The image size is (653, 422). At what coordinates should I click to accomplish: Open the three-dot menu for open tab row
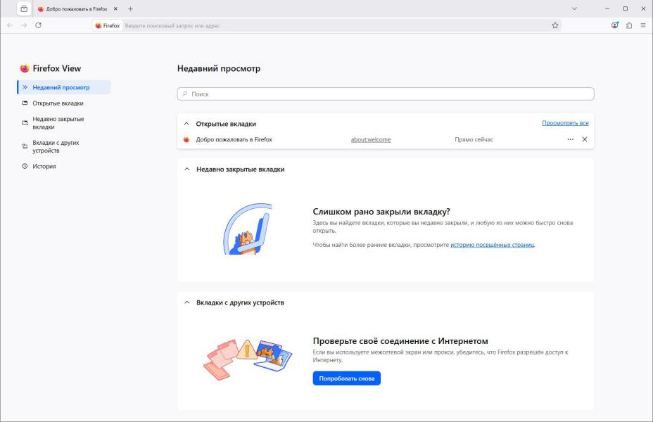click(x=571, y=139)
